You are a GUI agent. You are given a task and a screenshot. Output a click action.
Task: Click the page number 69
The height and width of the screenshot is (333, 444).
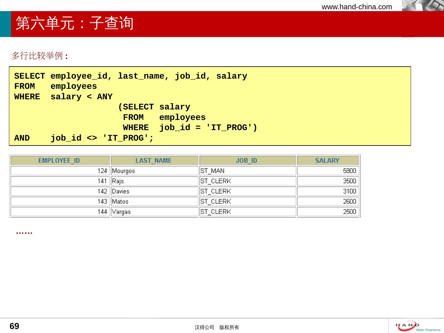pos(14,326)
